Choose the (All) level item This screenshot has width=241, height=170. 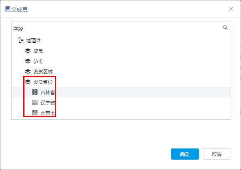(38, 61)
